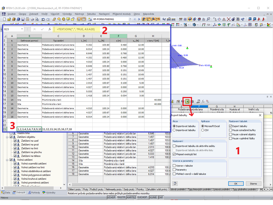Choose Microsoft Excel application option
The width and height of the screenshot is (273, 205).
click(203, 126)
